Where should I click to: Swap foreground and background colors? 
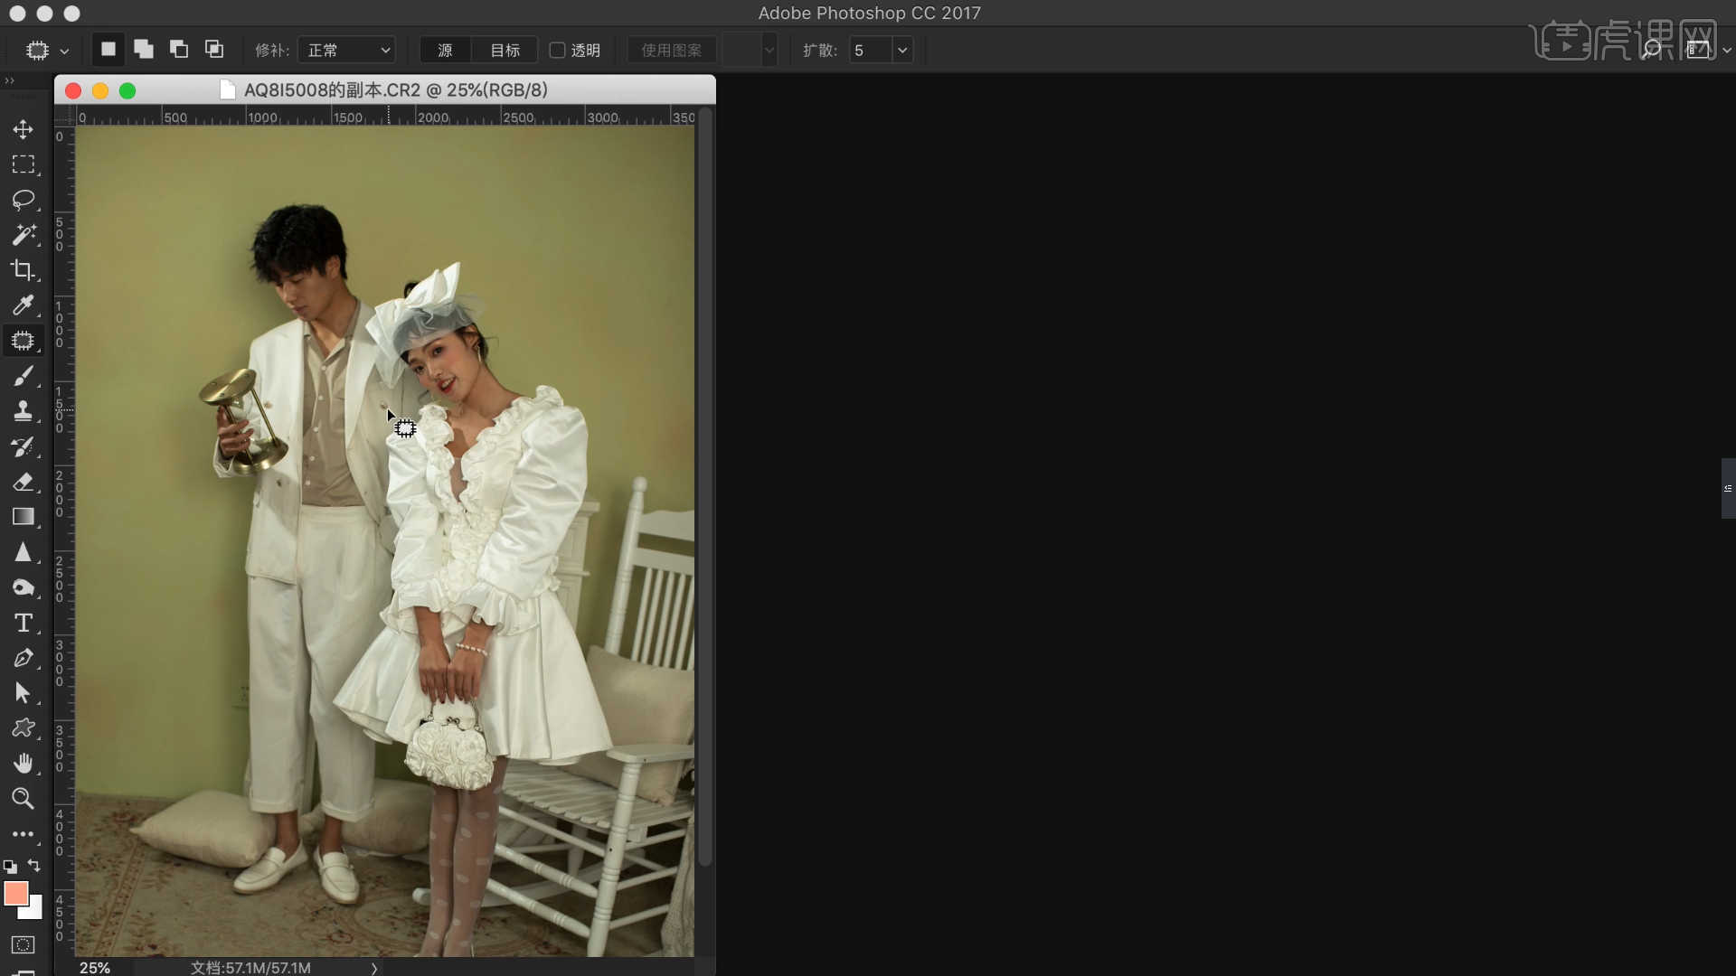pos(34,866)
